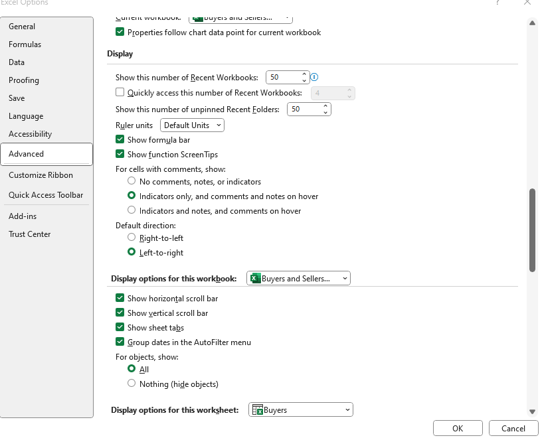Screen dimensions: 540x438
Task: Click the vertical scrollbar thumb
Action: (533, 230)
